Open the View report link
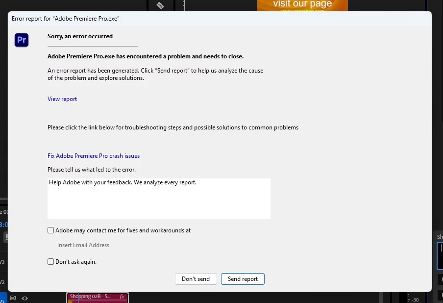Screen dimensions: 443x303 point(62,99)
